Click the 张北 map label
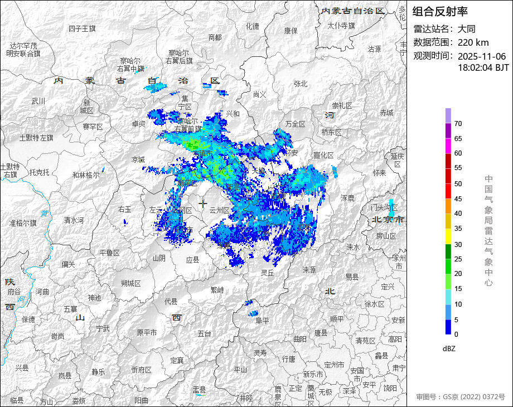The image size is (513, 407). (301, 84)
